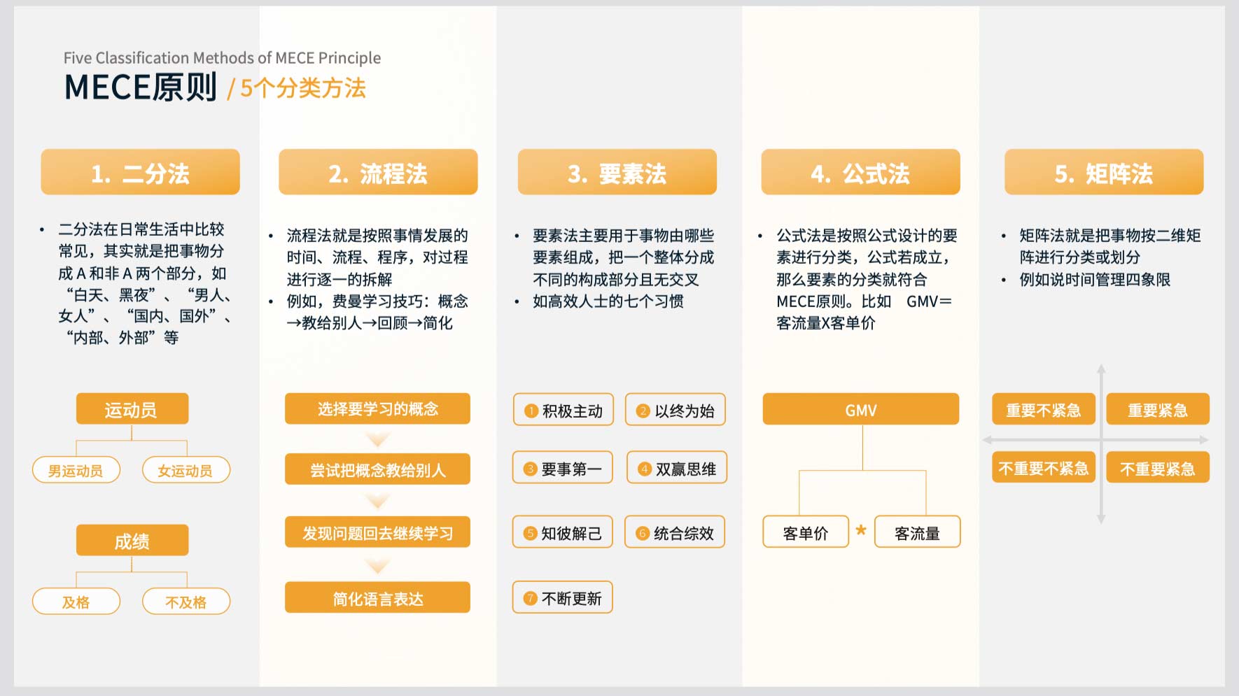Screen dimensions: 1239x696
Task: Select the 2. 流程法 header
Action: click(378, 172)
